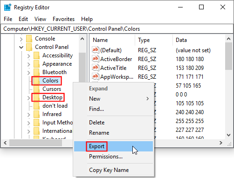The width and height of the screenshot is (234, 178).
Task: Select the Cursors key label
Action: coord(52,89)
